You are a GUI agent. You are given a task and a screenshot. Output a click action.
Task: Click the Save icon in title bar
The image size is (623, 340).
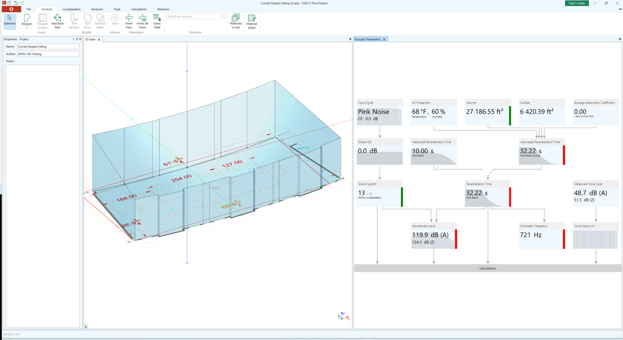(9, 3)
